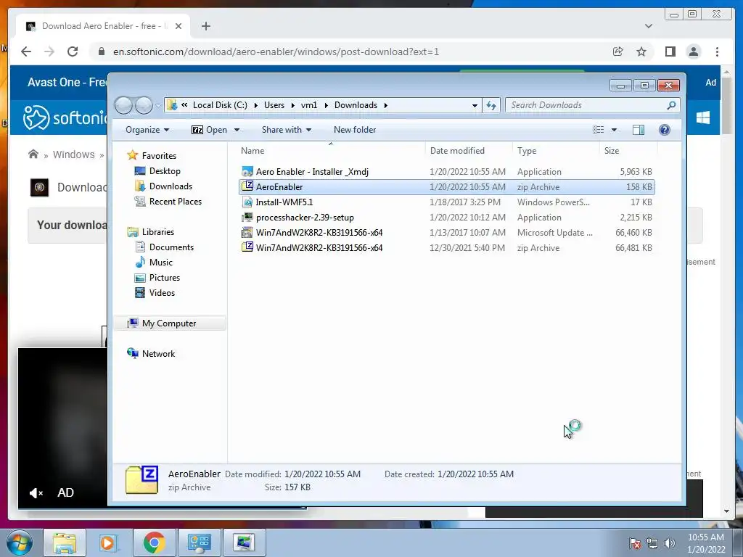Image resolution: width=743 pixels, height=557 pixels.
Task: Open Chrome profile avatar
Action: [x=693, y=51]
